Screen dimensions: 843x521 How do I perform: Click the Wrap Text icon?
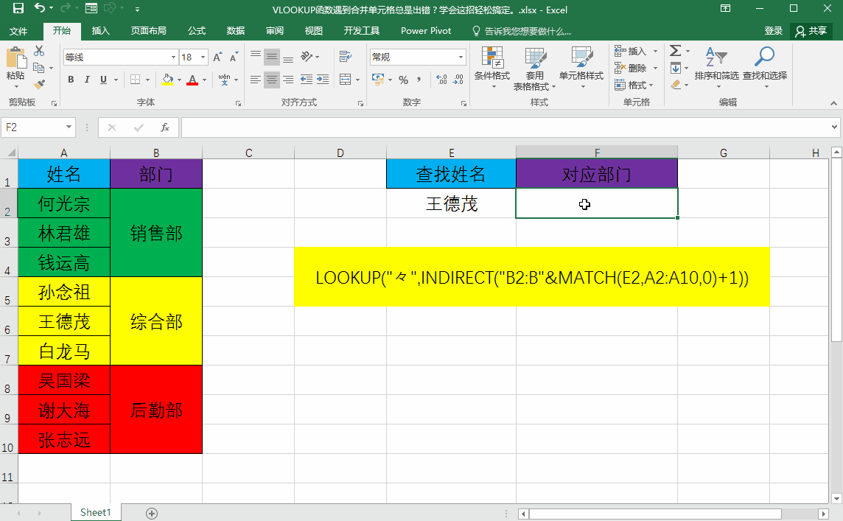pyautogui.click(x=345, y=56)
